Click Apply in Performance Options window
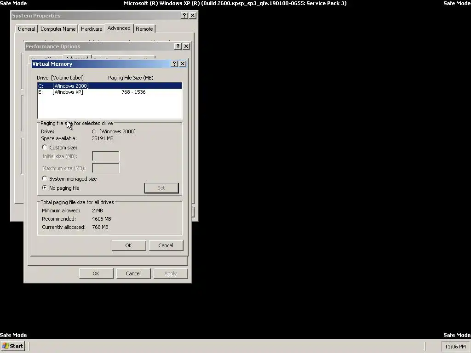 click(x=171, y=273)
